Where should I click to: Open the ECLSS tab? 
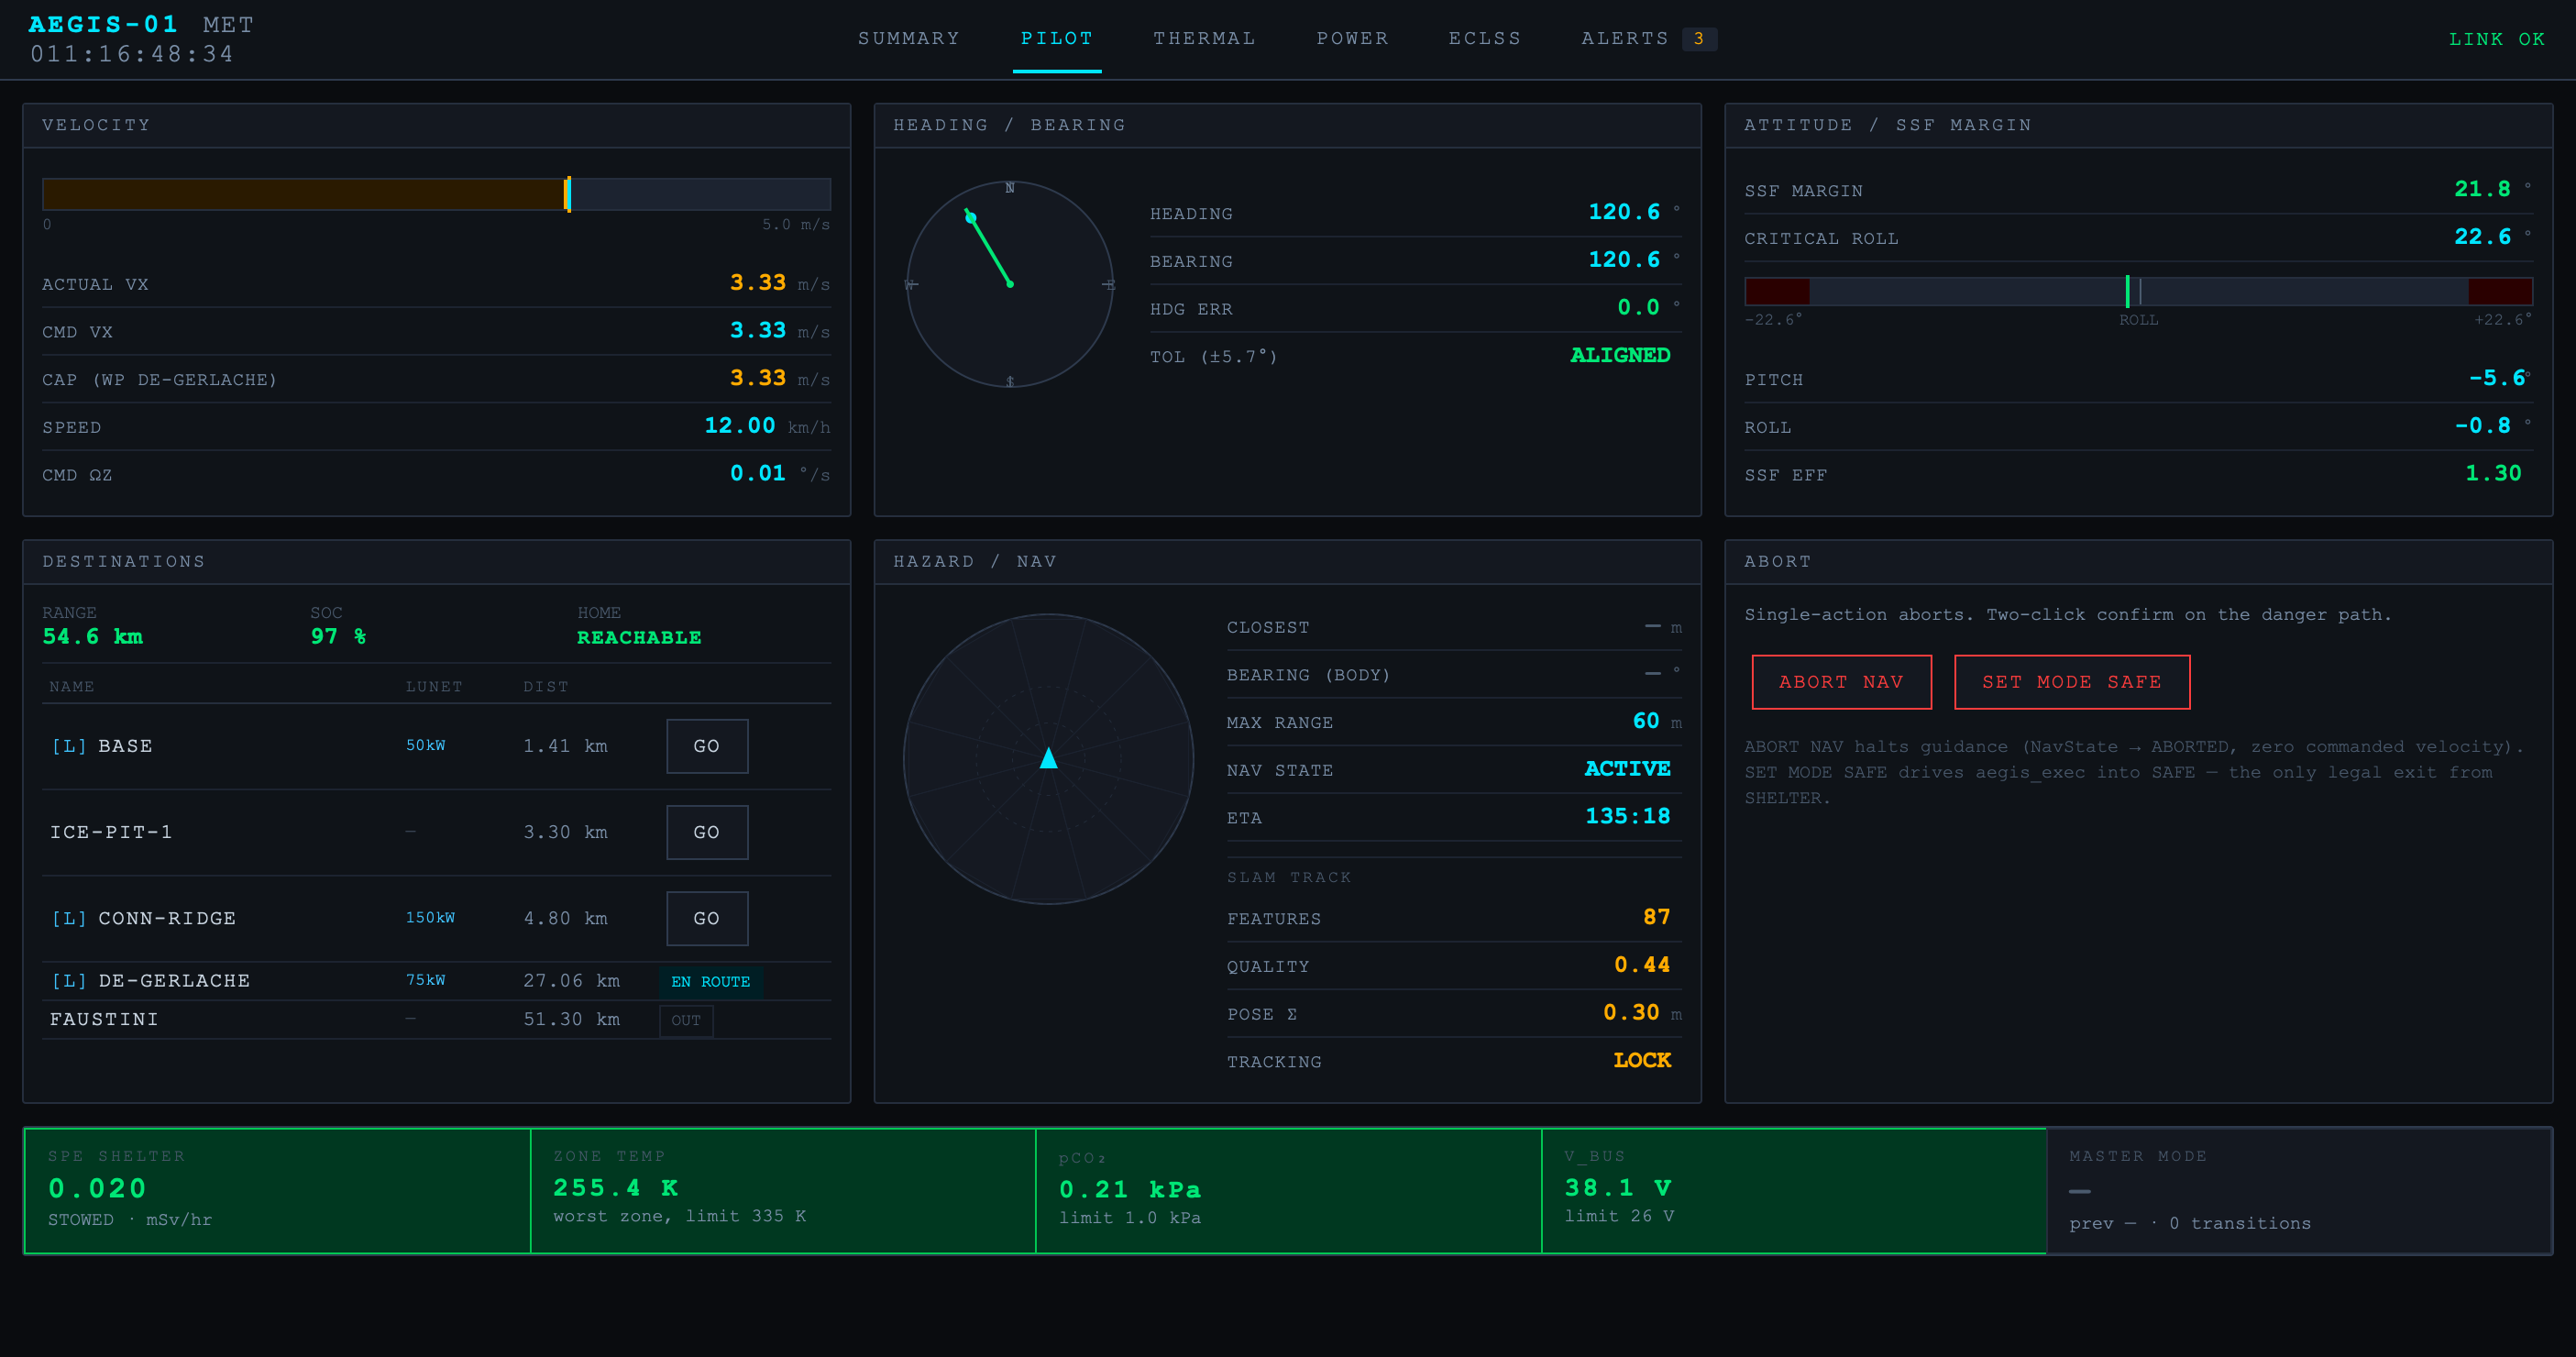click(1485, 38)
